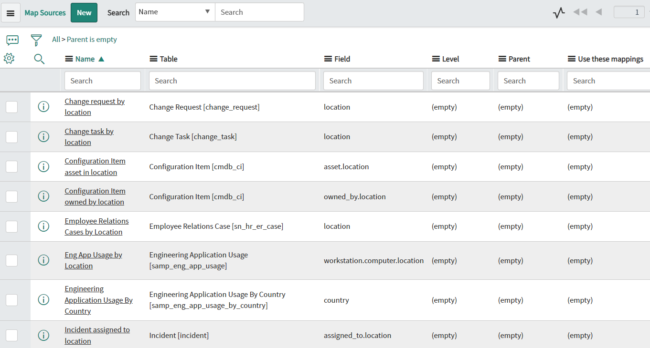Image resolution: width=650 pixels, height=348 pixels.
Task: Preview the Incident assigned to location record info
Action: click(x=43, y=335)
